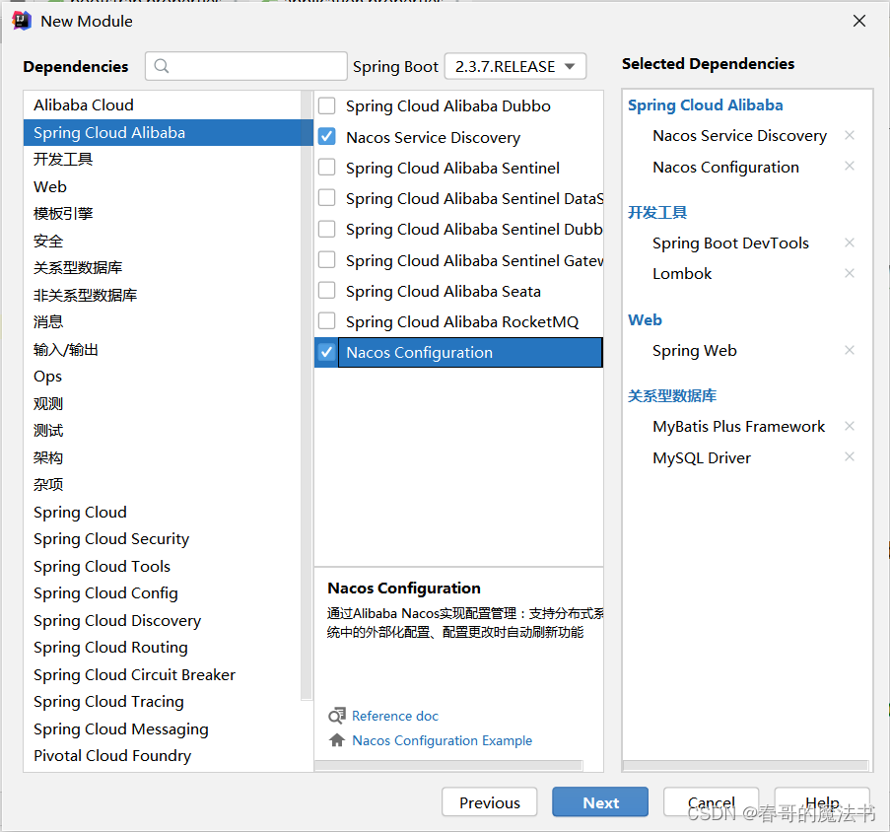Check Spring Cloud Alibaba Seata
This screenshot has height=832, width=890.
tap(326, 291)
